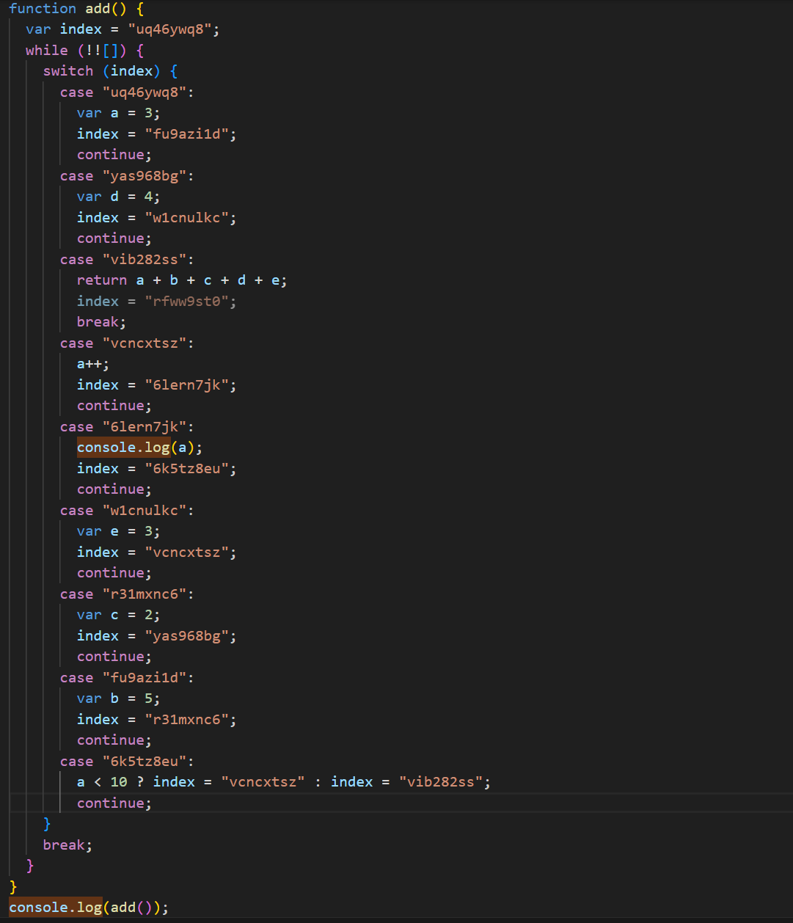Screen dimensions: 793x923
Task: Click the "var c = 2;" line
Action: point(118,615)
